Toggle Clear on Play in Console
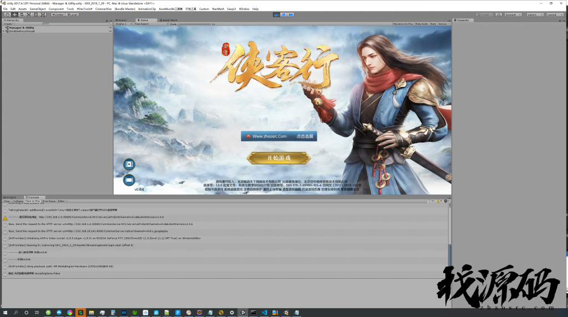This screenshot has height=317, width=568. (33, 201)
